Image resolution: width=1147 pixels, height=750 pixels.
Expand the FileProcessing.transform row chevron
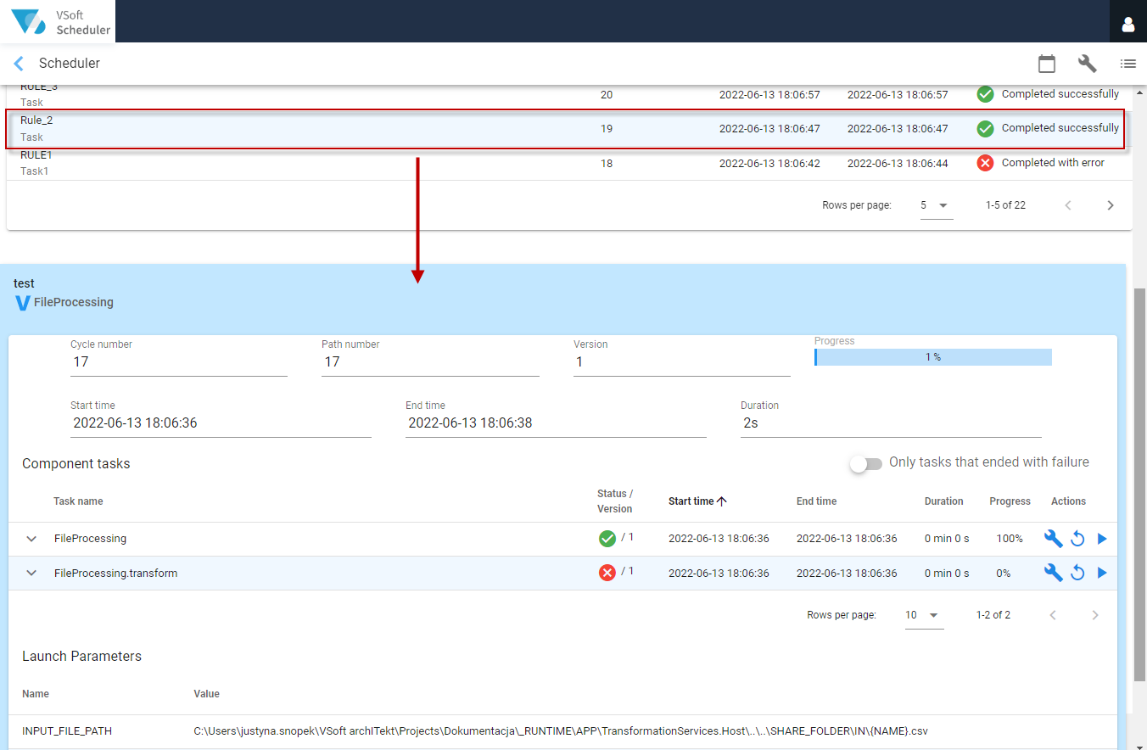[31, 574]
